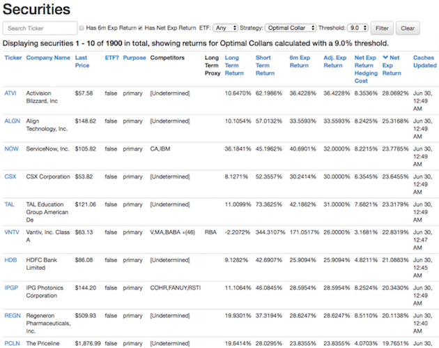This screenshot has width=439, height=348.
Task: Open the Threshold 9.0 dropdown
Action: [357, 28]
